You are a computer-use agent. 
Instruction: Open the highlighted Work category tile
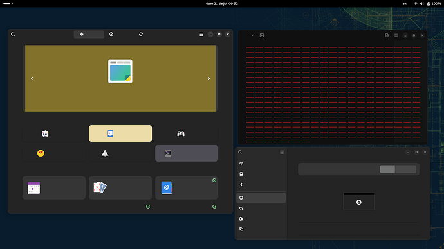120,133
